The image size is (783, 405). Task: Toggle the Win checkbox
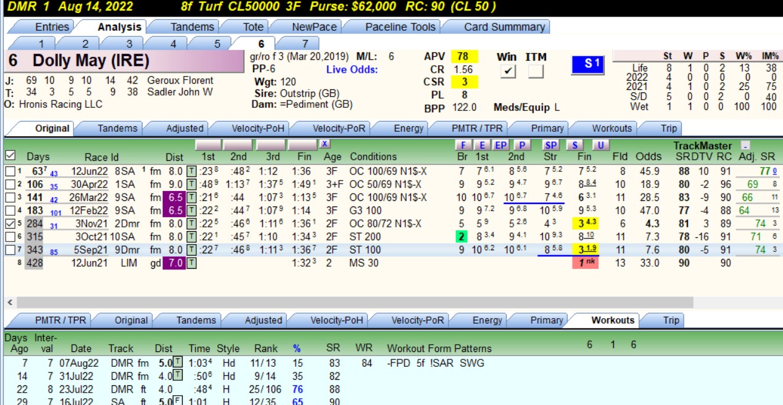click(508, 72)
